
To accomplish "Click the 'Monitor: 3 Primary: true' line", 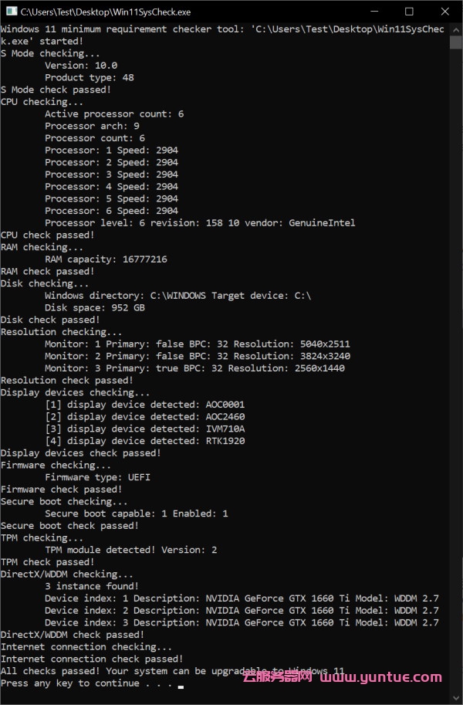I will tap(194, 368).
